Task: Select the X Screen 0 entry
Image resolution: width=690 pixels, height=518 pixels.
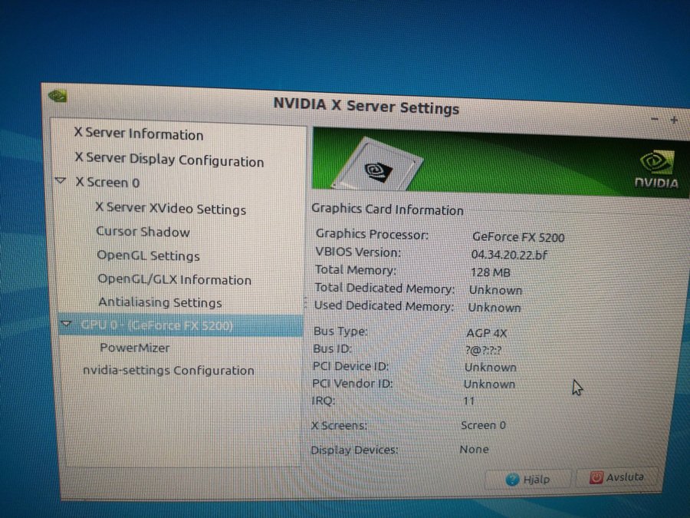Action: [107, 183]
